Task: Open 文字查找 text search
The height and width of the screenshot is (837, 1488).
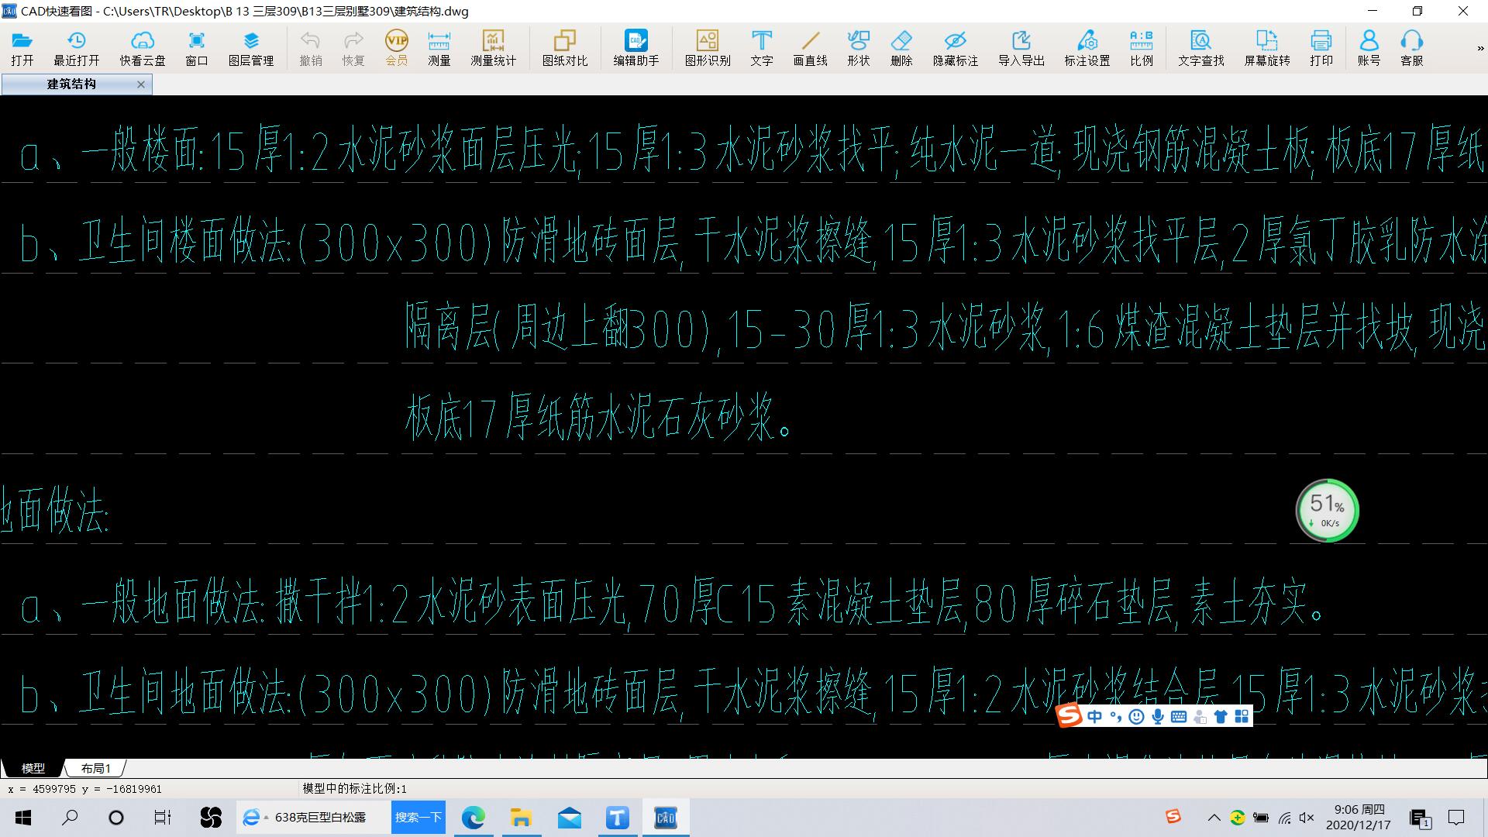Action: (x=1201, y=48)
